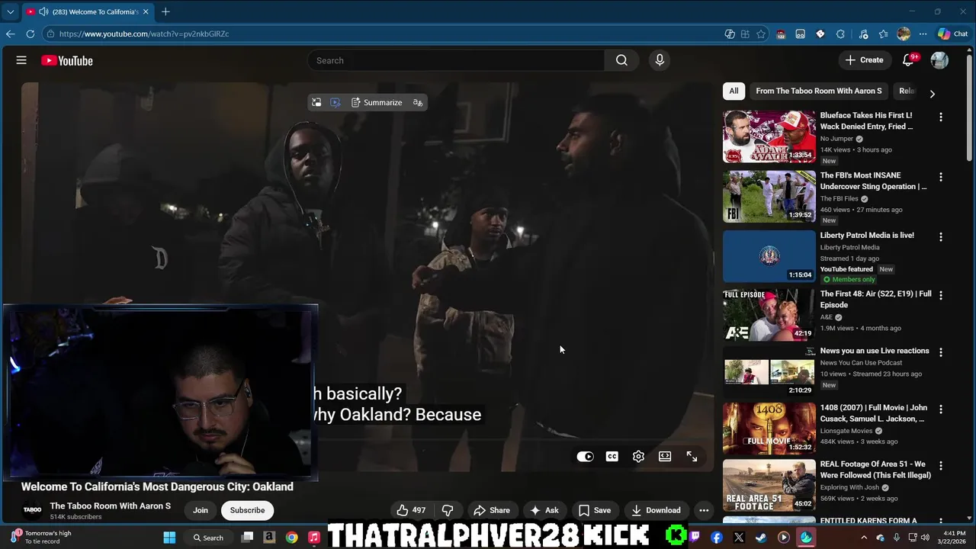976x549 pixels.
Task: Join The Taboo Room channel membership
Action: coord(201,510)
